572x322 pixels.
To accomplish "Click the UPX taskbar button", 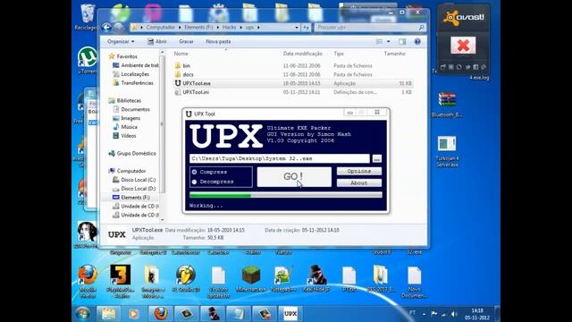I will tap(290, 314).
